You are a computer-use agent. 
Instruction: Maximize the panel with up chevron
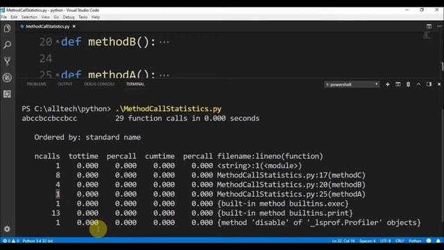pos(418,85)
